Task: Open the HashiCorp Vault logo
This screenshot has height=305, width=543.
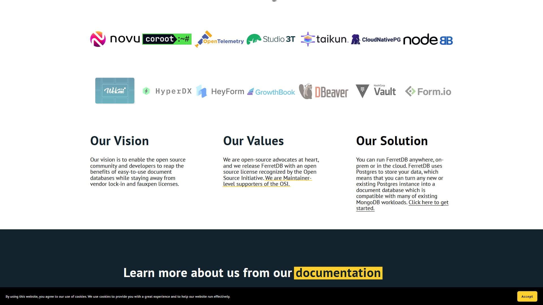Action: [376, 91]
